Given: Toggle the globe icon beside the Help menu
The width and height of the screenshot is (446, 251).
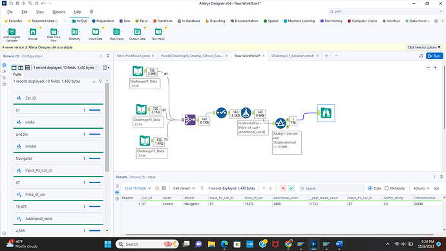Looking at the screenshot, I should pyautogui.click(x=91, y=12).
